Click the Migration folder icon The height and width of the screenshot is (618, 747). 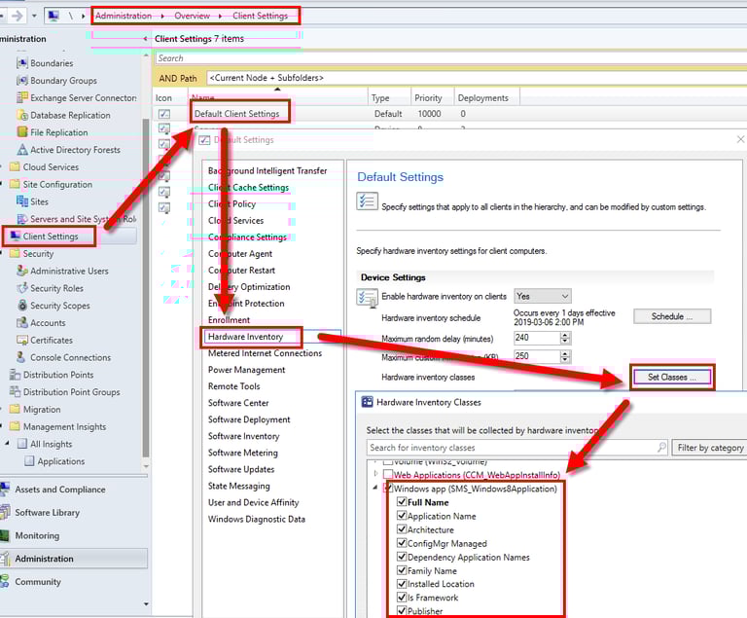15,409
